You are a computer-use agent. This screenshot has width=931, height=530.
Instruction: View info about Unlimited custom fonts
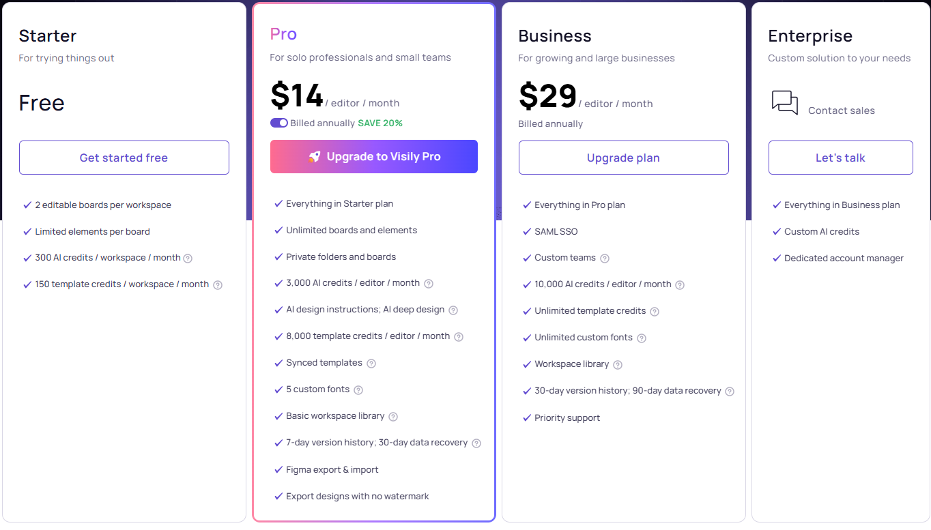pos(641,338)
